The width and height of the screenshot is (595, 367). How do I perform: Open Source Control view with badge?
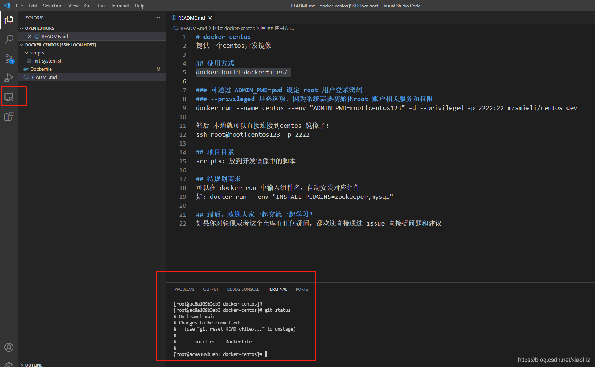point(9,59)
